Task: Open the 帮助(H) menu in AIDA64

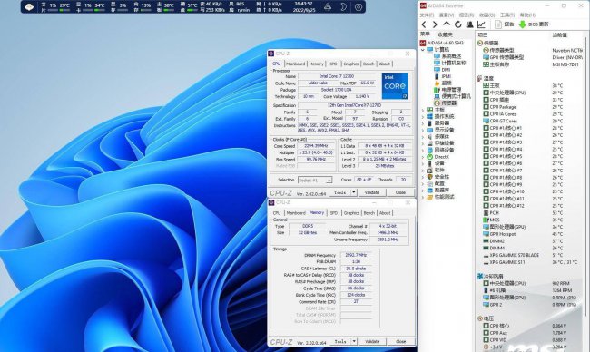Action: (527, 15)
